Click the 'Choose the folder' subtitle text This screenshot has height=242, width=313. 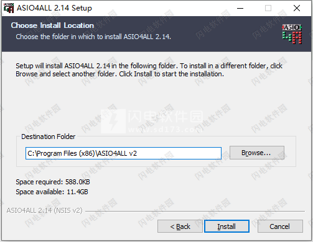[93, 37]
